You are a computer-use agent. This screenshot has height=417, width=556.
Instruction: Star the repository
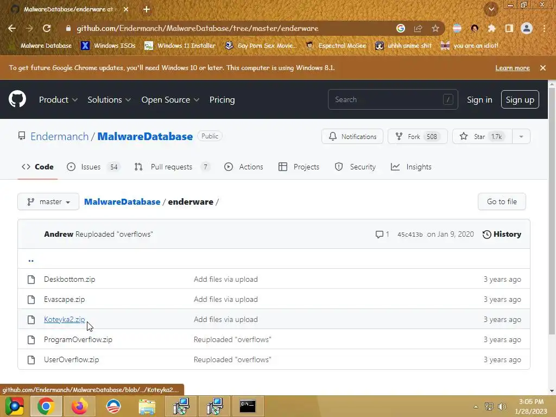point(482,136)
